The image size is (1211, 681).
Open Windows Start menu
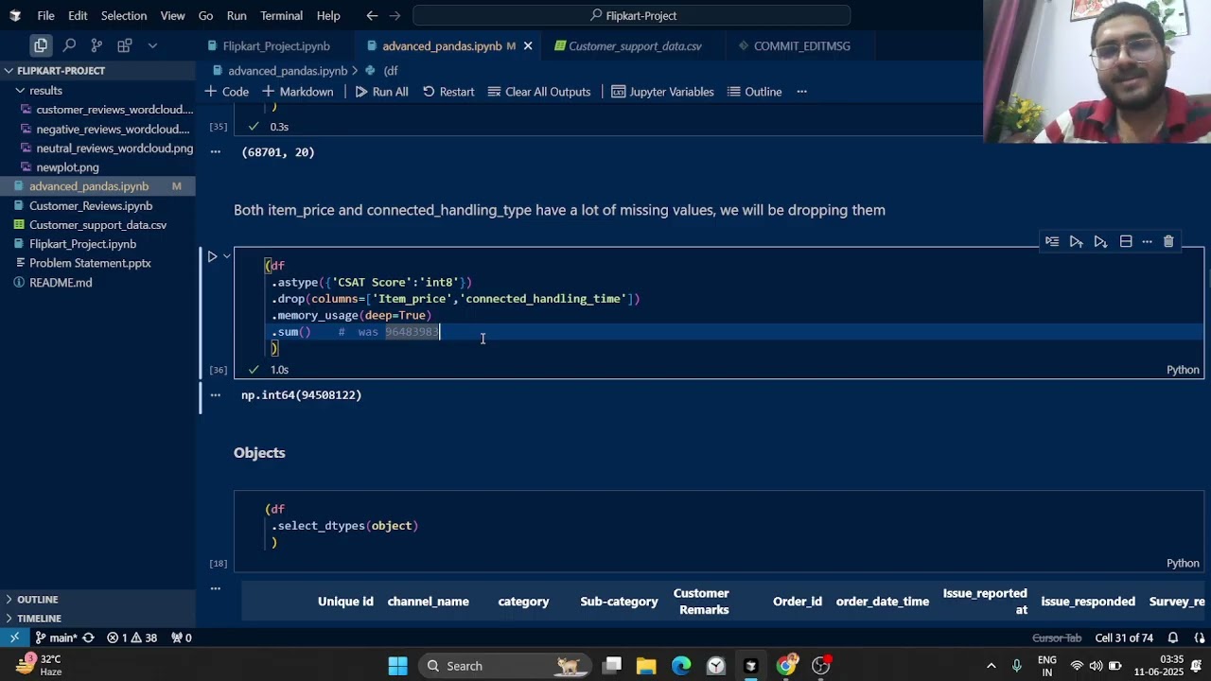pos(397,666)
